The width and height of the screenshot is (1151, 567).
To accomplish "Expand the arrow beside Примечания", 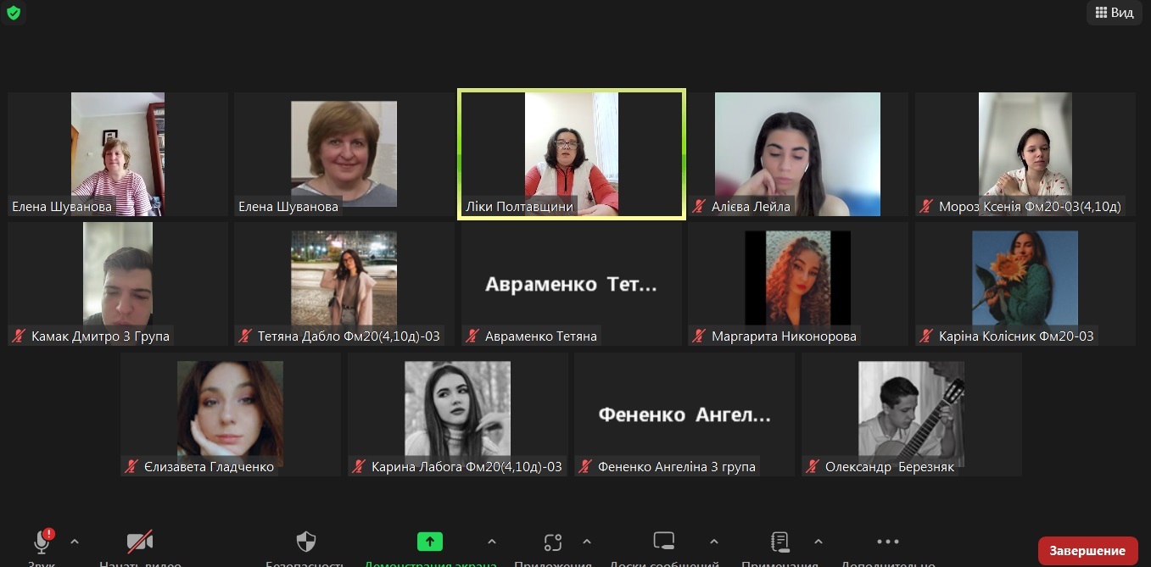I will (x=819, y=542).
